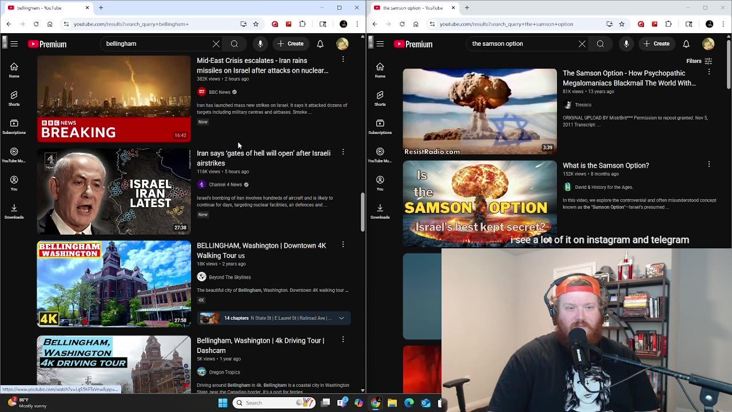Open more actions for the 'gates of hell' video
732x412 pixels.
tap(343, 152)
